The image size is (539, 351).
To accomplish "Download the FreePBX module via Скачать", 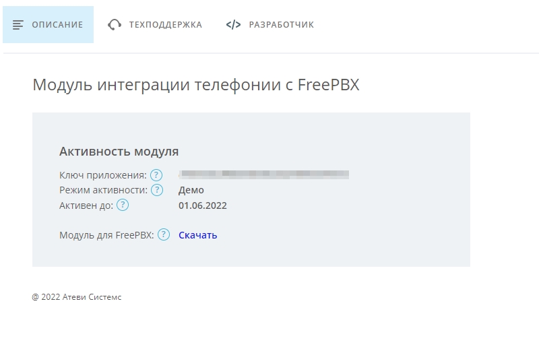I will click(197, 235).
